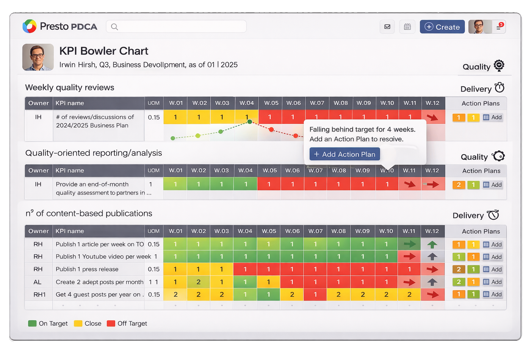This screenshot has height=354, width=531.
Task: Click Add for Publish 1 article row
Action: [492, 245]
